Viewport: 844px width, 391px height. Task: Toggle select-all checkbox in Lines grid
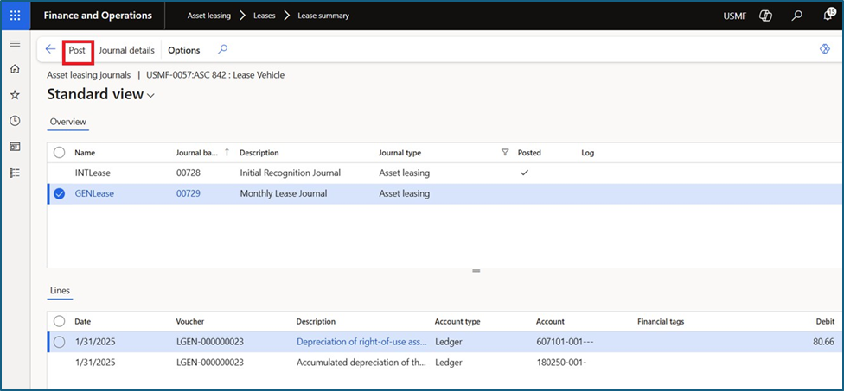coord(59,321)
